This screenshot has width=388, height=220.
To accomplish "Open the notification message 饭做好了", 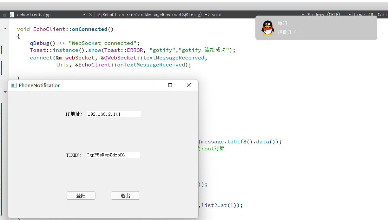I will [x=287, y=32].
